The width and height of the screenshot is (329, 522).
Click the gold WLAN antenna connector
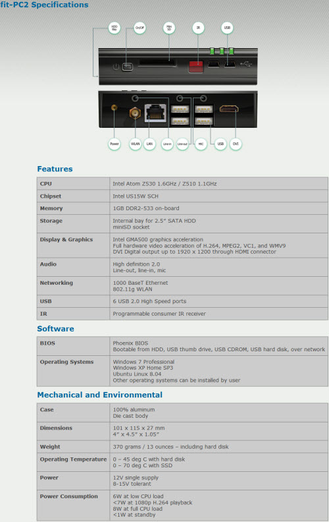(x=135, y=113)
